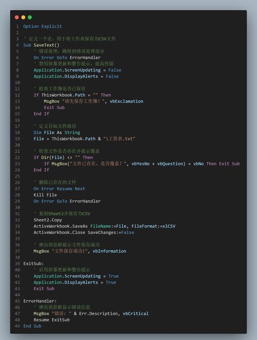
Task: Click line number 1 in the gutter
Action: click(17, 26)
